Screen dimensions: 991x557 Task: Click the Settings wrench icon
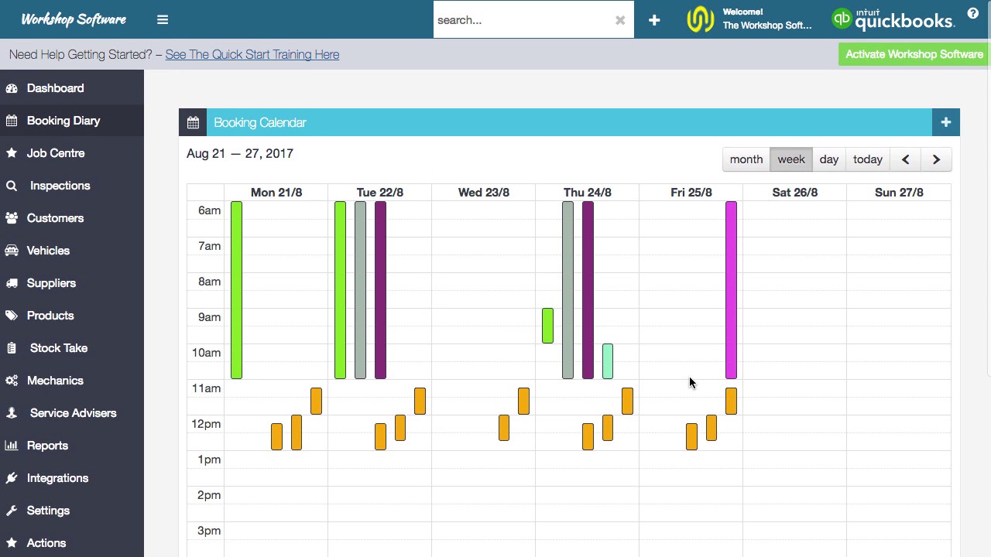[12, 511]
